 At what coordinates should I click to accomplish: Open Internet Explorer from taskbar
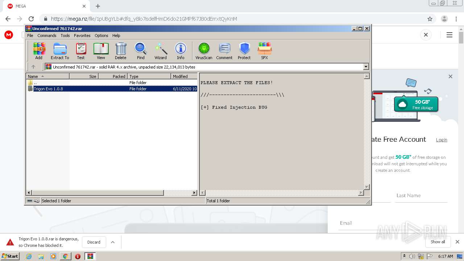tap(29, 256)
